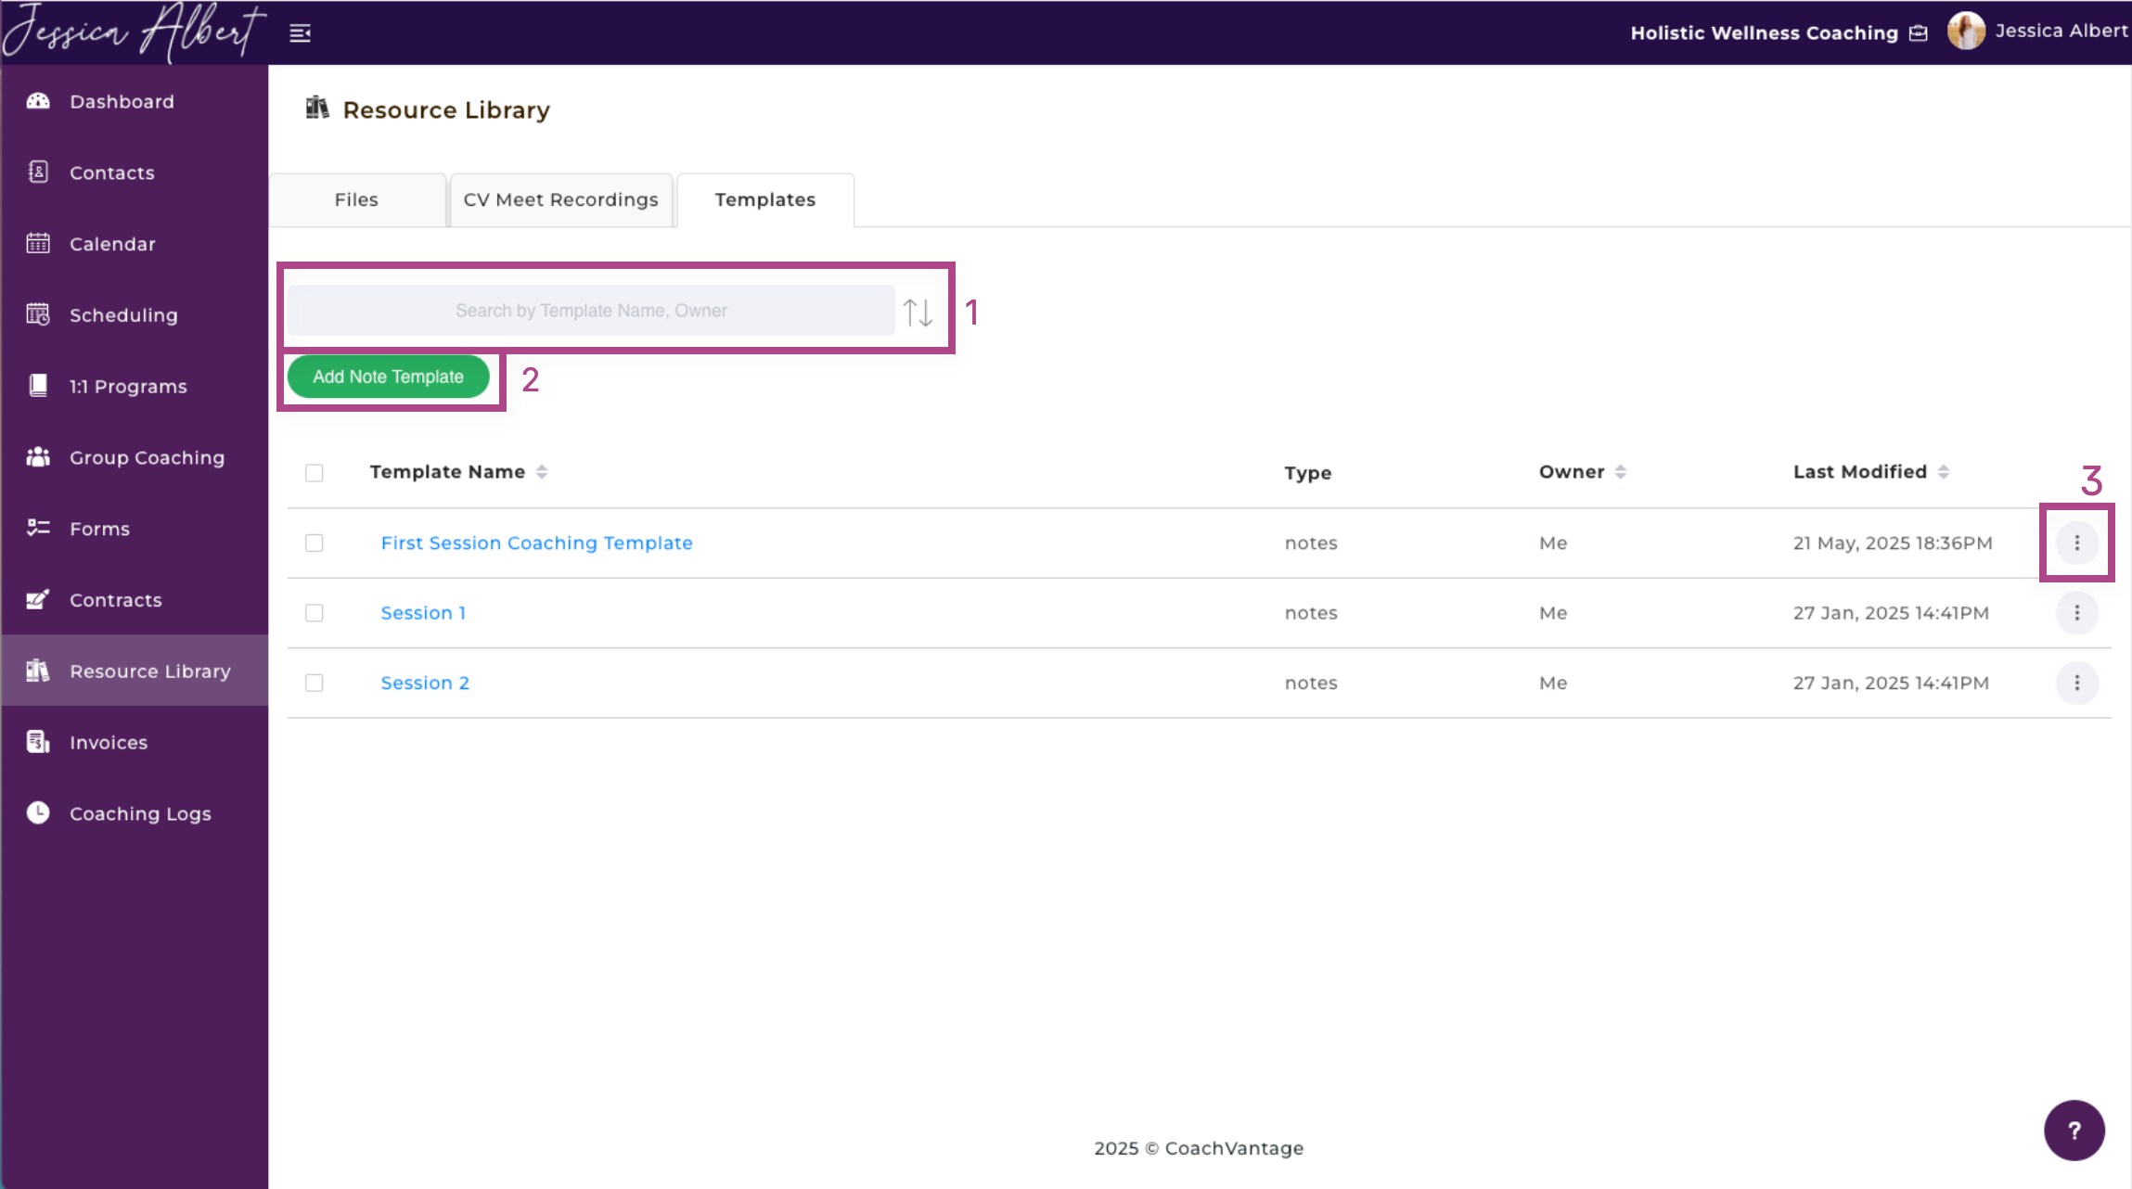The image size is (2132, 1189).
Task: Open three-dot menu for Session 1 row
Action: pyautogui.click(x=2076, y=612)
